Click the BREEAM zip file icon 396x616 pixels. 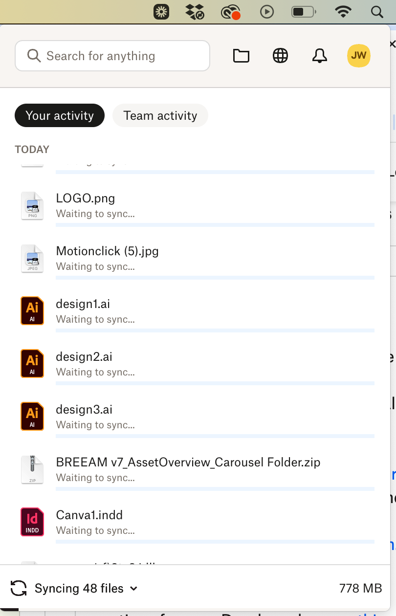click(32, 469)
